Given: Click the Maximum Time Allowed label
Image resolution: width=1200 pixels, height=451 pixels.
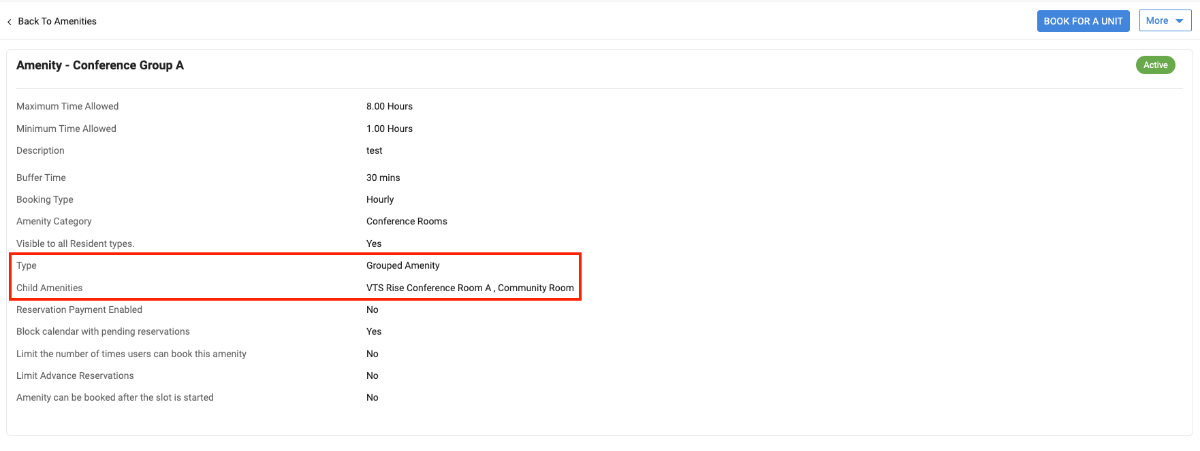Looking at the screenshot, I should pos(67,106).
